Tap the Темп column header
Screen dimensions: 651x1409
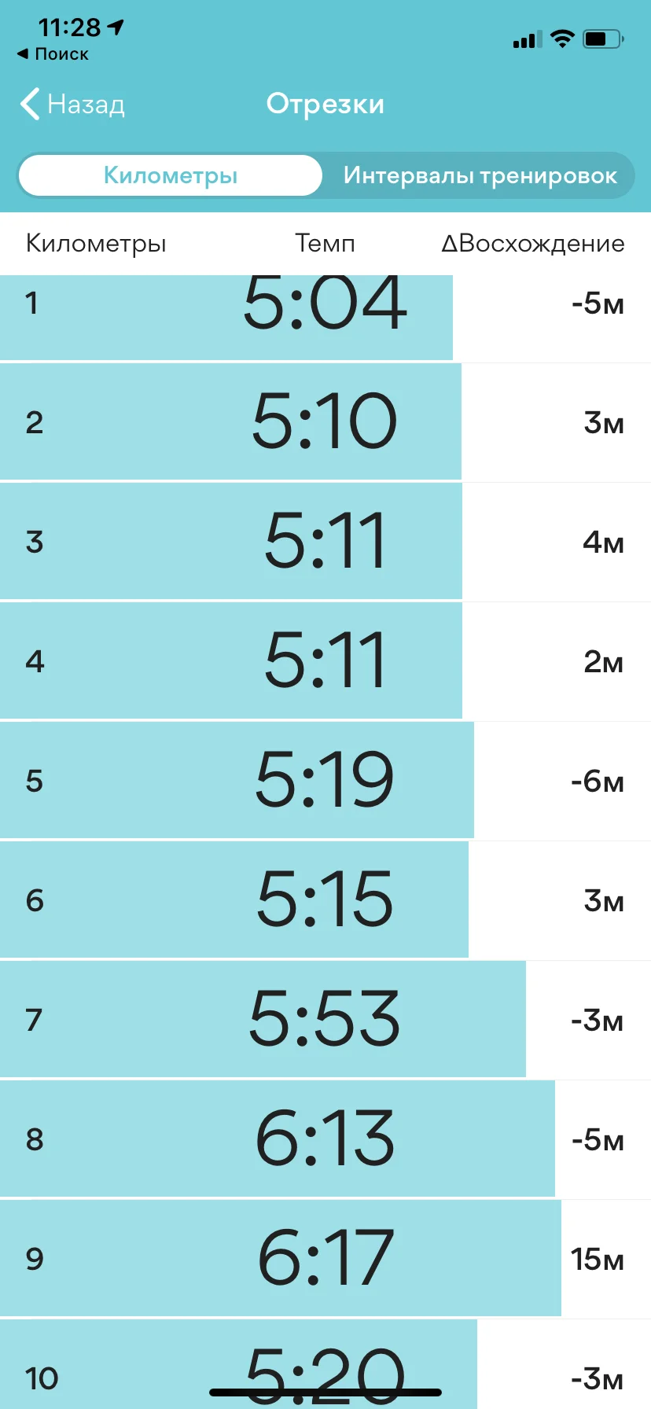tap(325, 244)
